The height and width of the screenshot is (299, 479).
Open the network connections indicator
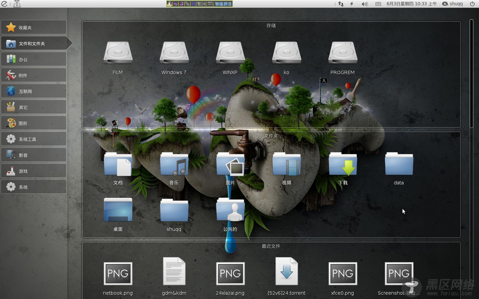pyautogui.click(x=341, y=4)
